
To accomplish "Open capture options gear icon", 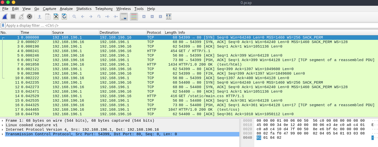I will pos(30,17).
